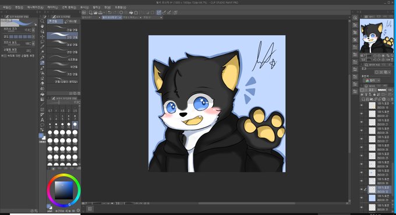Open the 파일 menu
Screen dimensions: 396x215
7,8
